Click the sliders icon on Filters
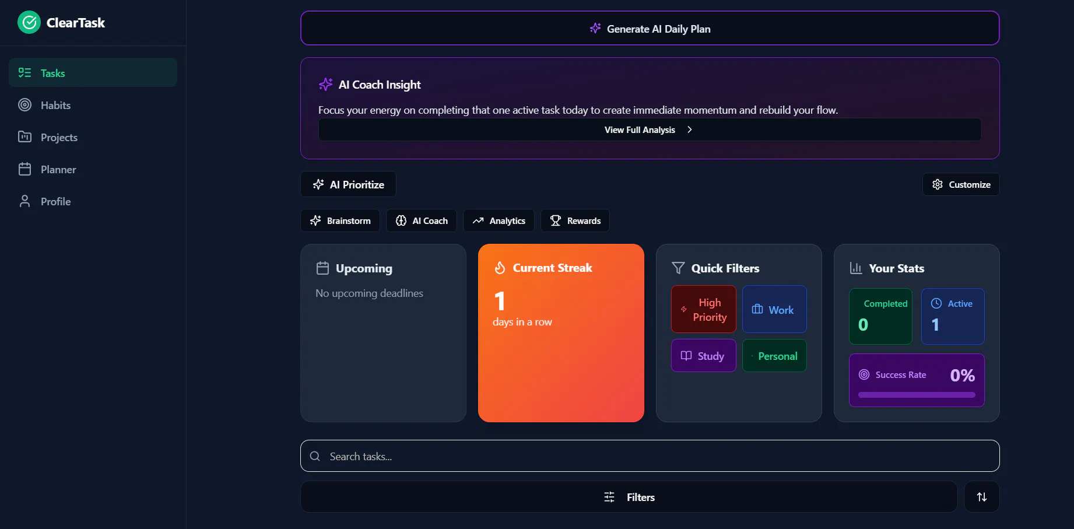1074x529 pixels. [609, 497]
